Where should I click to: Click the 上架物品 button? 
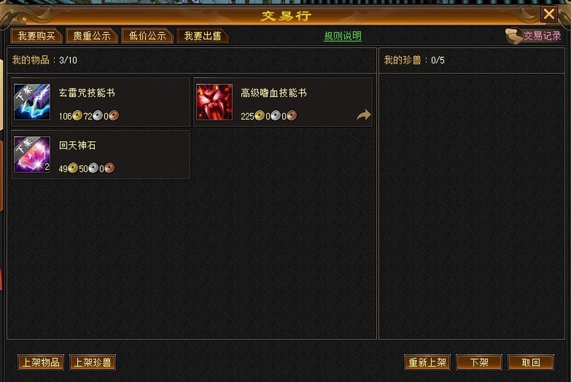[41, 362]
